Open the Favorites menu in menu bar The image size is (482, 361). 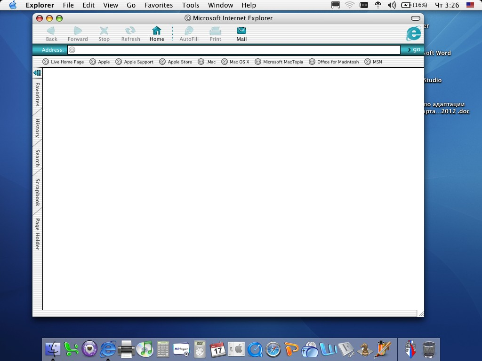click(x=159, y=5)
